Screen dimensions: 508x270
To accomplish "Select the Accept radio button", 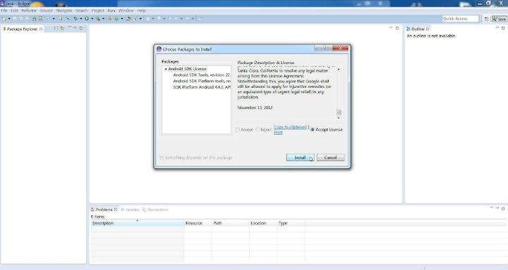I will tap(237, 129).
